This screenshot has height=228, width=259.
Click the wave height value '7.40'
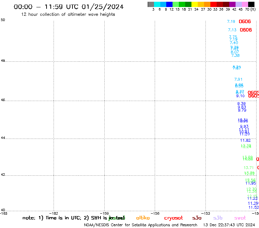pyautogui.click(x=234, y=43)
